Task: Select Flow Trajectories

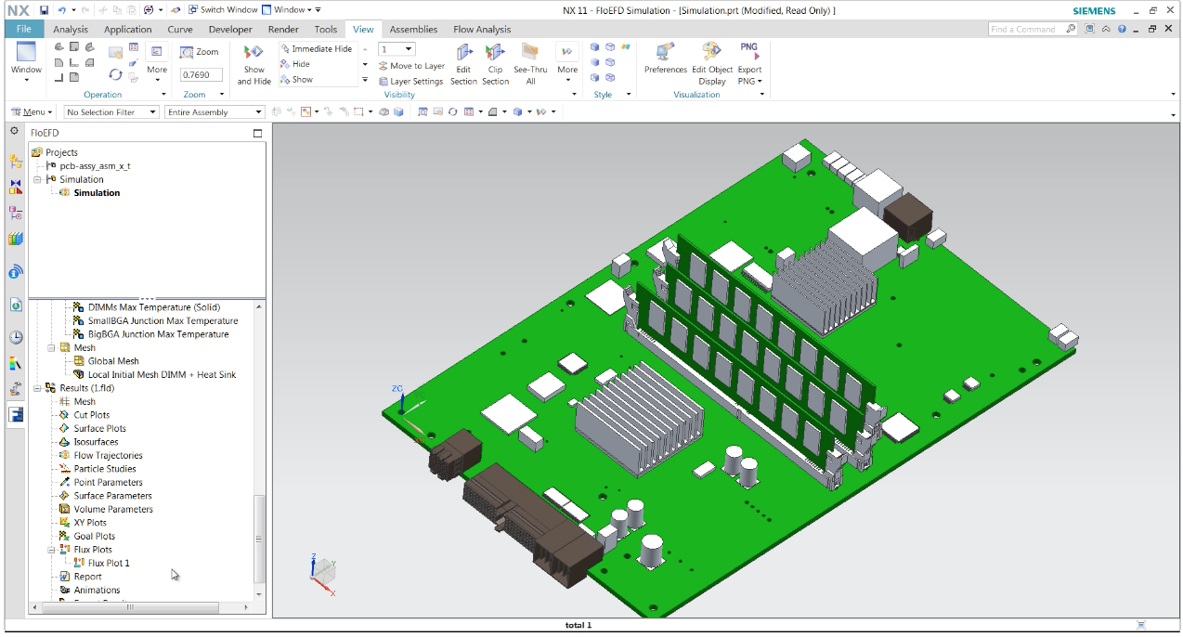Action: (109, 456)
